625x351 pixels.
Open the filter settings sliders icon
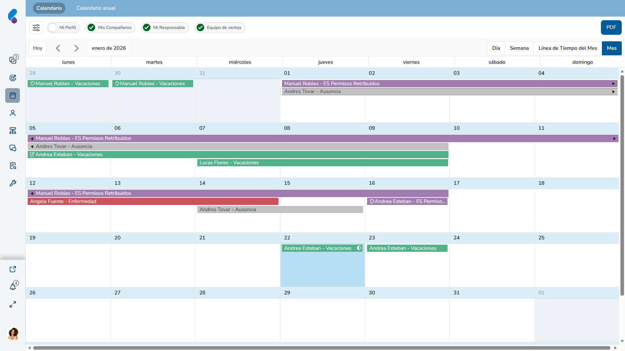[x=36, y=28]
